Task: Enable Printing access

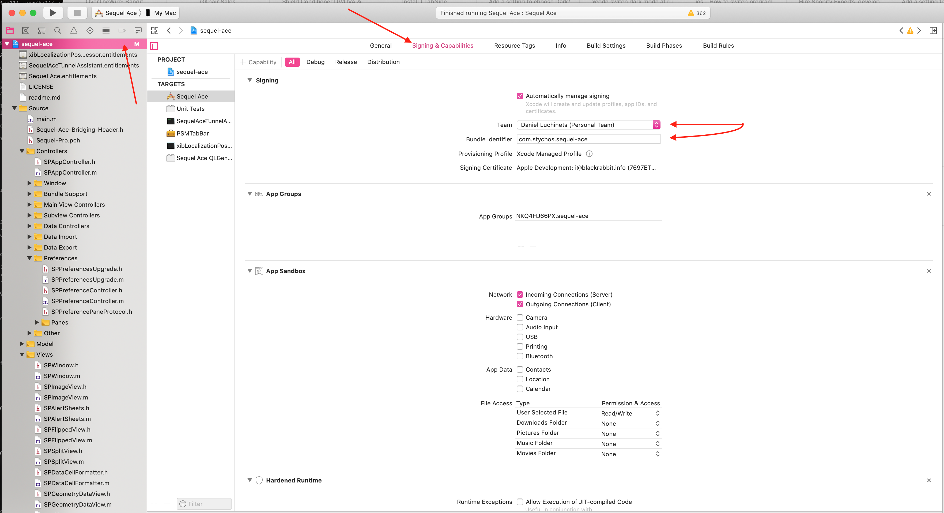Action: tap(520, 347)
